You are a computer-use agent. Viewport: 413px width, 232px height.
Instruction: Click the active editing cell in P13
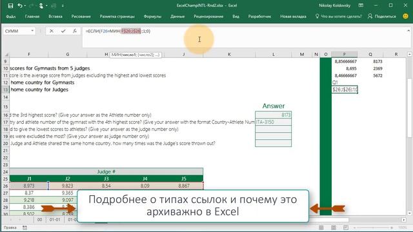point(345,90)
